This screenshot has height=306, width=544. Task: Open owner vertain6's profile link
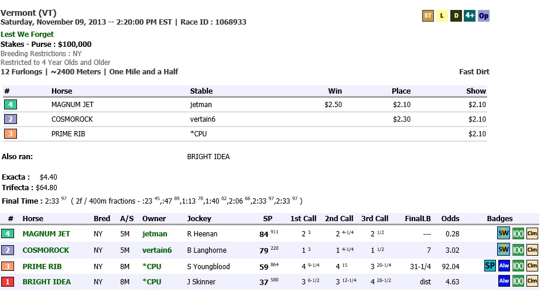tap(157, 250)
